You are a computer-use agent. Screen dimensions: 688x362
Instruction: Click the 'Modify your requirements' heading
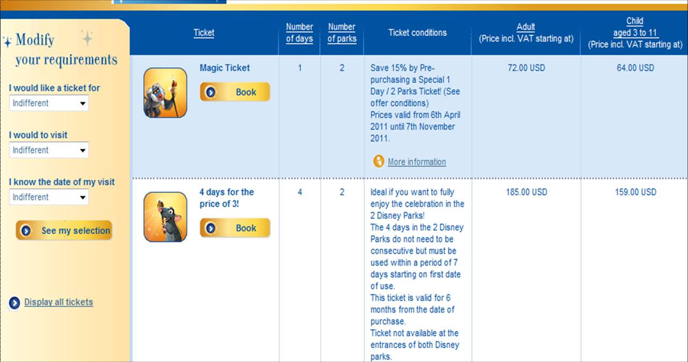(65, 49)
